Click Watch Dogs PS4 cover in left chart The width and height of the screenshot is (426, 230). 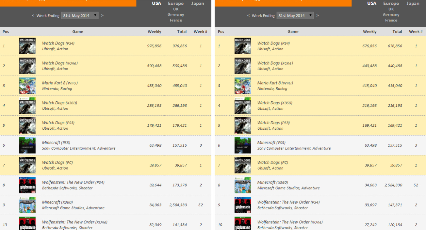coord(27,46)
